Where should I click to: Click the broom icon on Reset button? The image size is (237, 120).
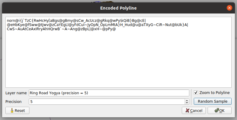click(12, 110)
